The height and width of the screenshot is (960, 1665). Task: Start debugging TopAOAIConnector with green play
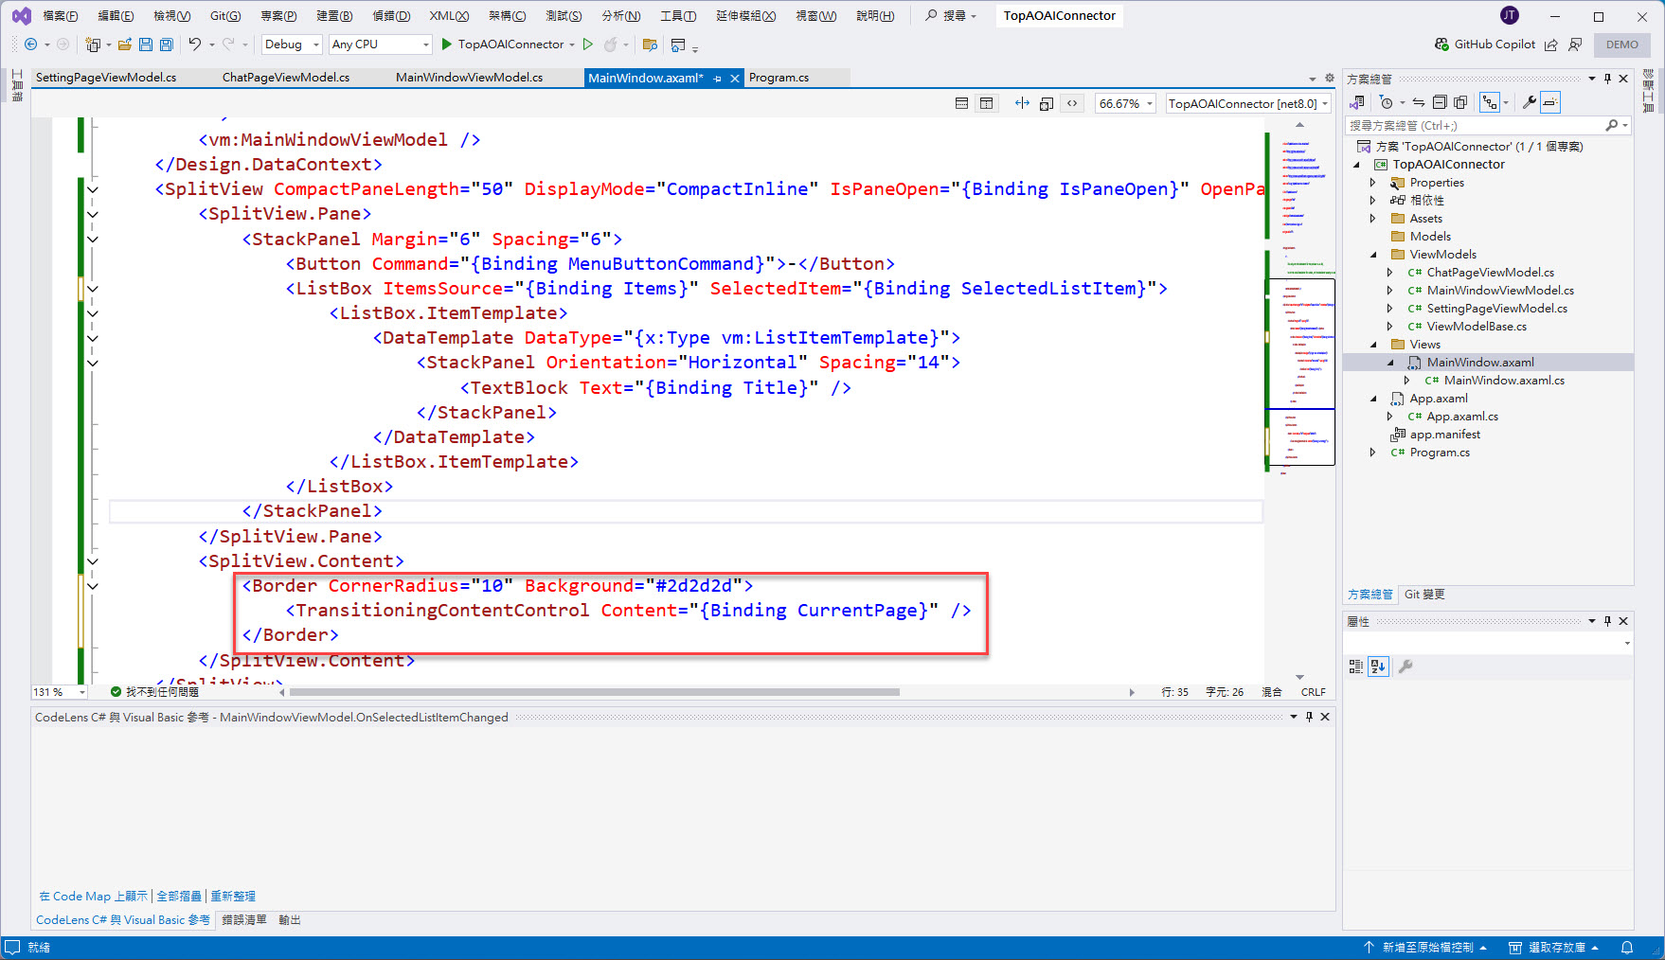click(447, 44)
